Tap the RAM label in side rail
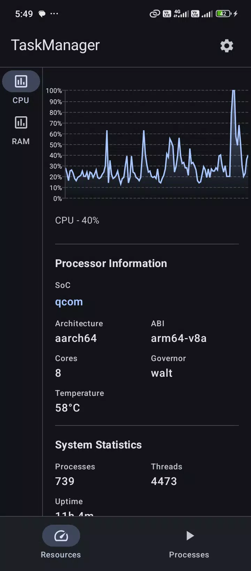This screenshot has width=251, height=571. pyautogui.click(x=21, y=141)
